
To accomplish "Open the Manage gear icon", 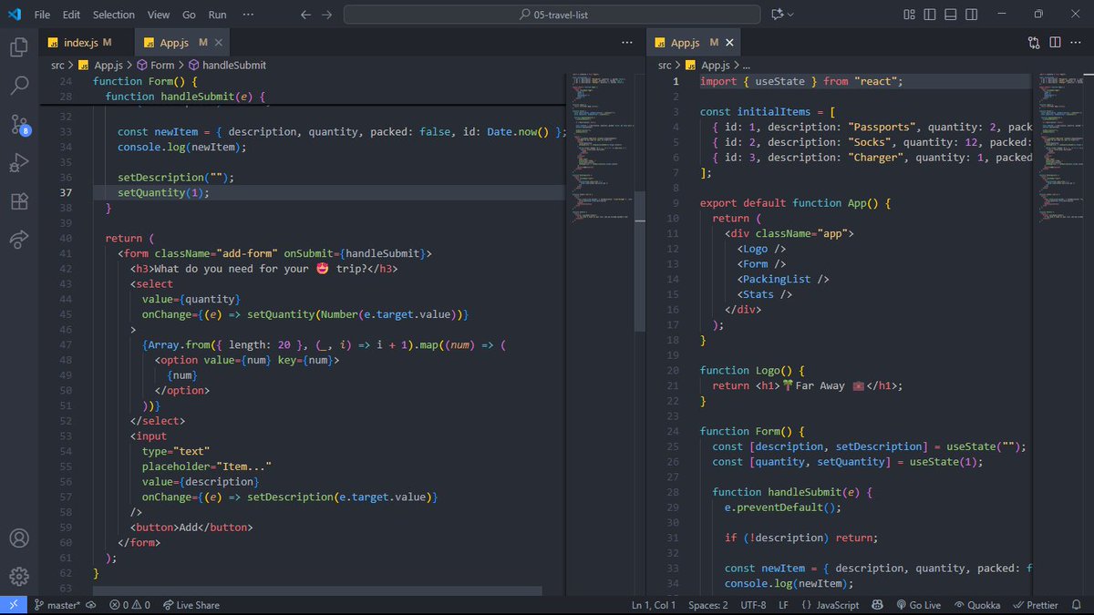I will pos(19,576).
